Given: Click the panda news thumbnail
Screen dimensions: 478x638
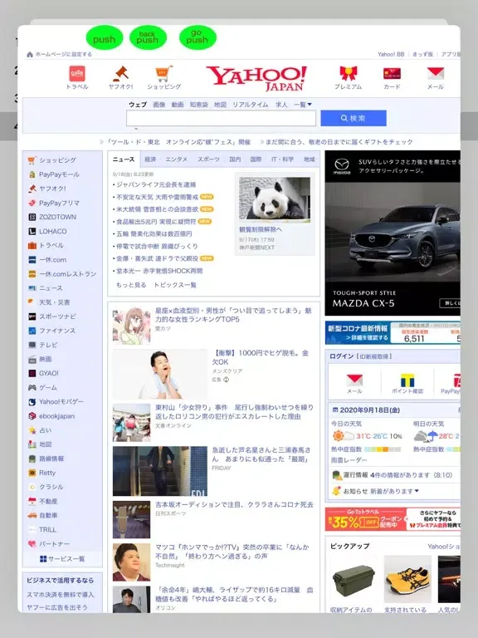Looking at the screenshot, I should click(275, 199).
